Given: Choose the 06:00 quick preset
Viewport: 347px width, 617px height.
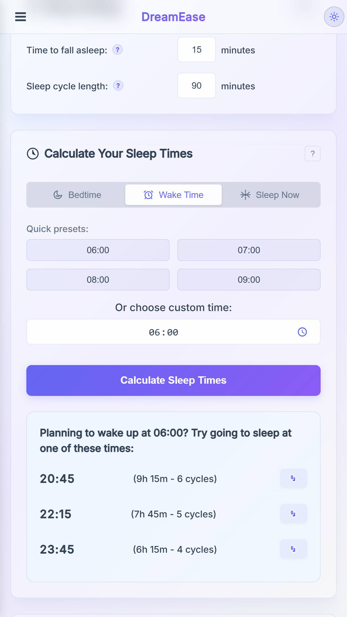Looking at the screenshot, I should [x=98, y=250].
